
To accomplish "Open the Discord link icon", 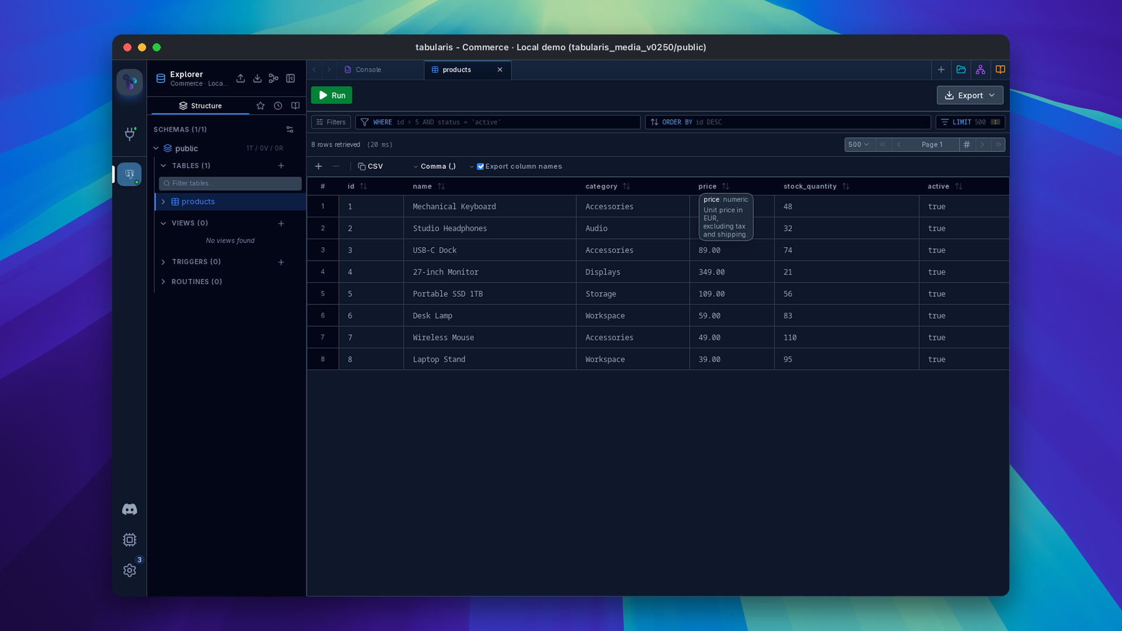I will (130, 509).
